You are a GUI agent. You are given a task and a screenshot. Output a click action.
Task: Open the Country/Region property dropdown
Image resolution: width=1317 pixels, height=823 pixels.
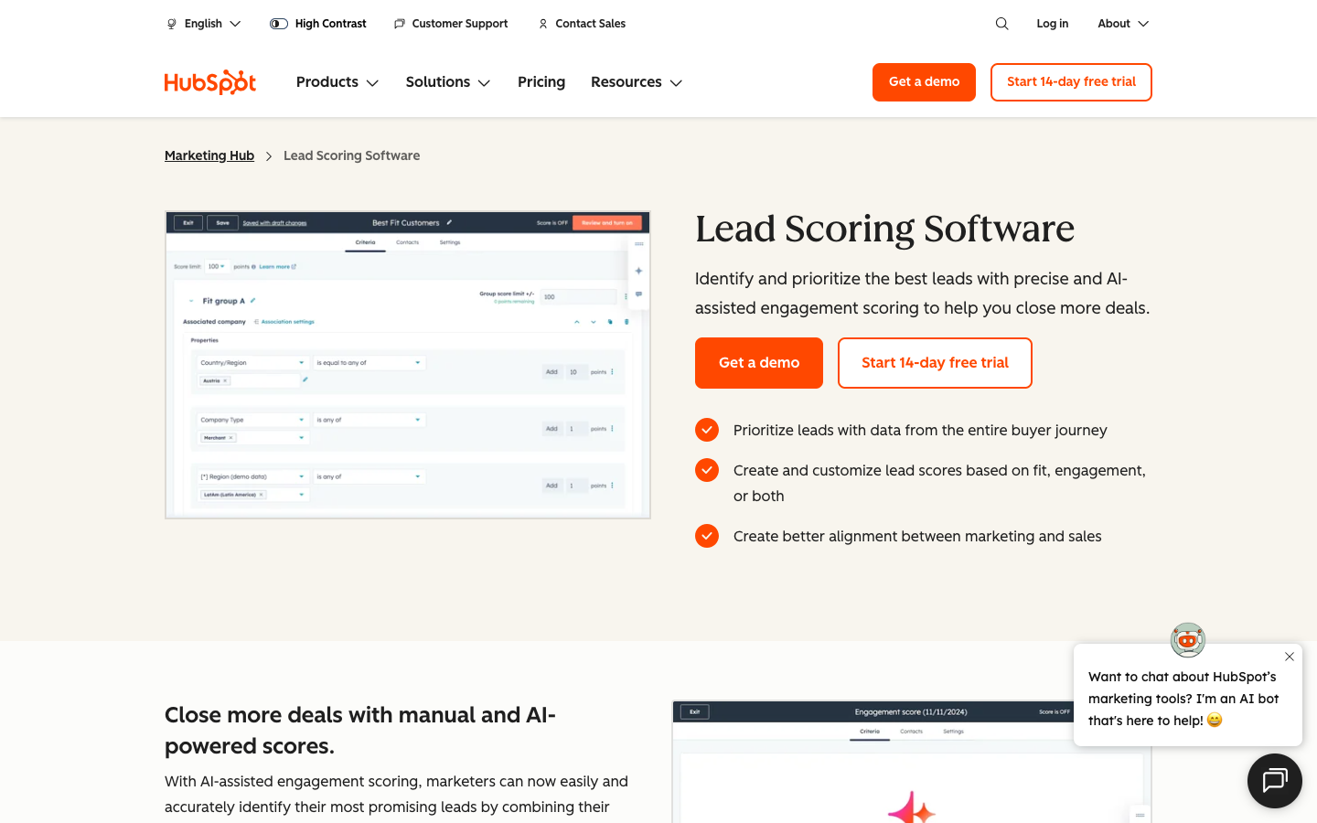[252, 362]
